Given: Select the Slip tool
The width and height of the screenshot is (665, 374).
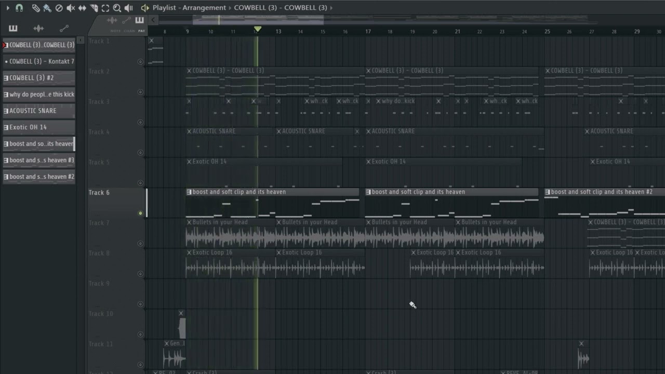Looking at the screenshot, I should click(82, 8).
